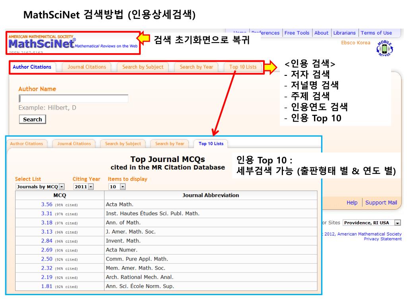Click the 'Invent. Math.' journal cell
This screenshot has width=407, height=305.
(x=211, y=241)
